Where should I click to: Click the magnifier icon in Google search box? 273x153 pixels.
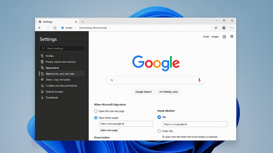tap(112, 80)
